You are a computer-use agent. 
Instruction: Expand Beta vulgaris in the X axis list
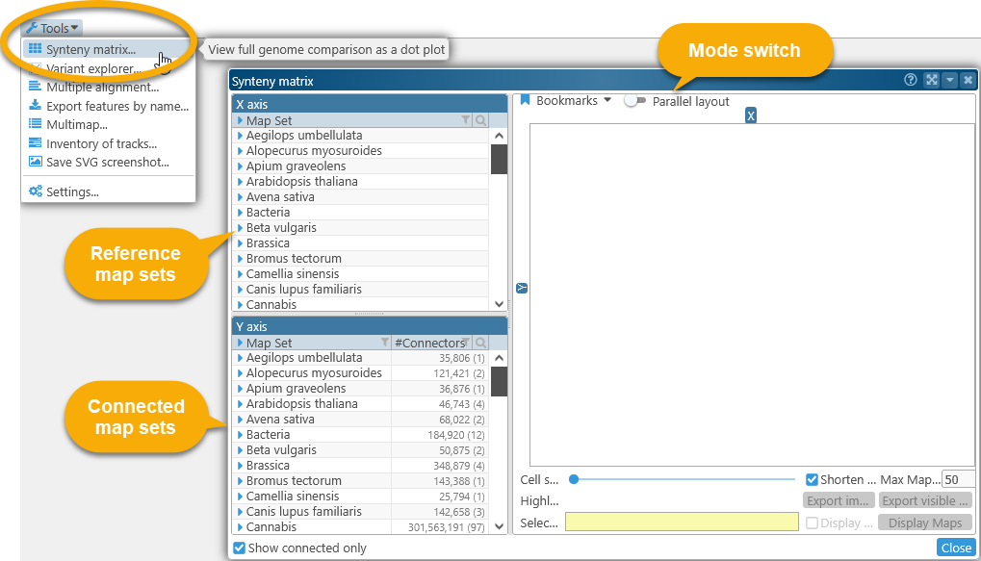[241, 228]
